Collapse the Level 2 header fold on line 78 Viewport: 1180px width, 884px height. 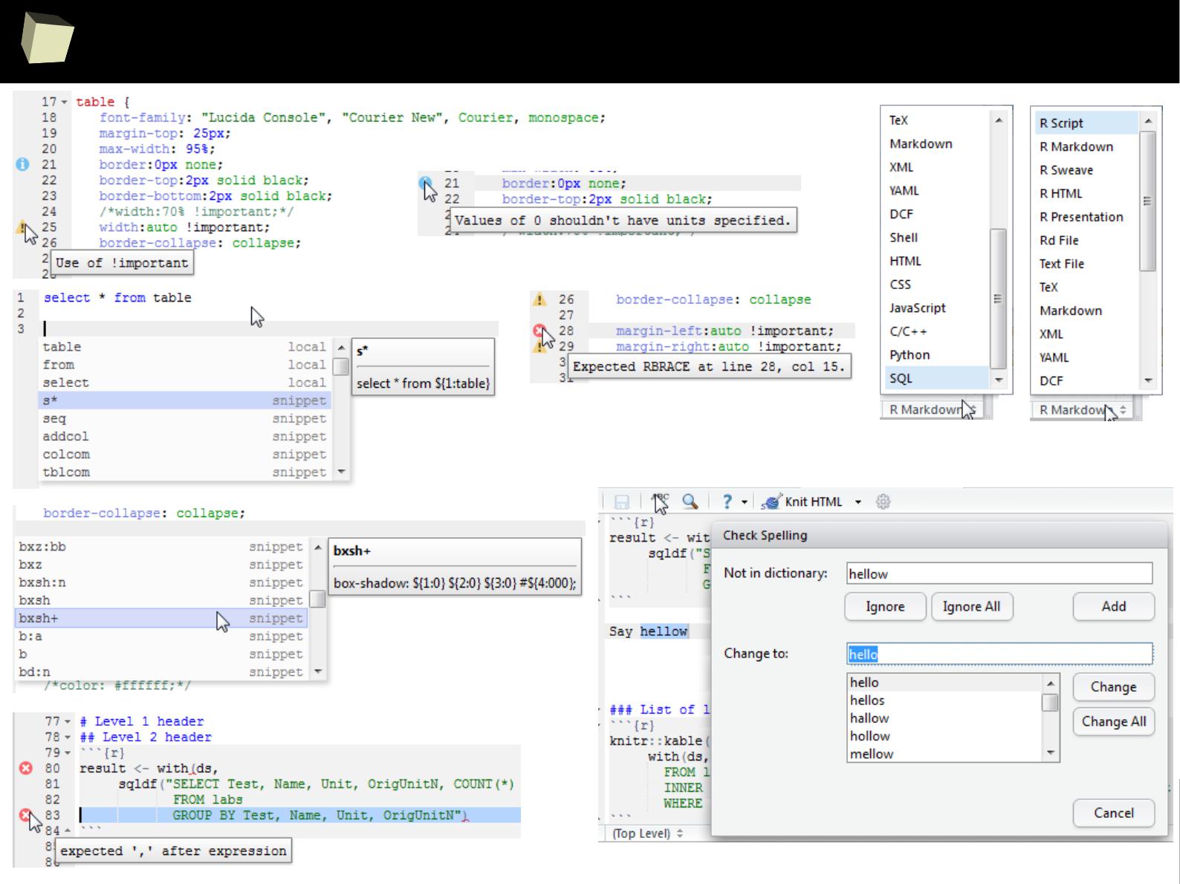click(x=68, y=738)
